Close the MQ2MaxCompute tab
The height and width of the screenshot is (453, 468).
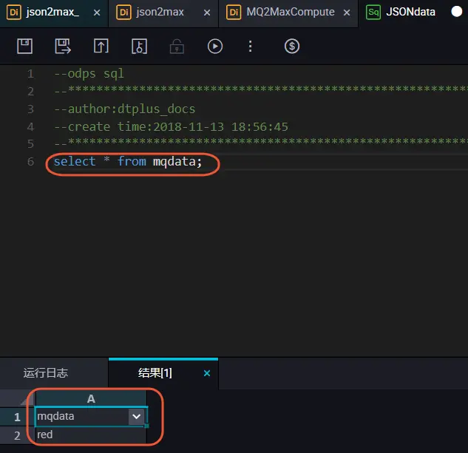(347, 13)
